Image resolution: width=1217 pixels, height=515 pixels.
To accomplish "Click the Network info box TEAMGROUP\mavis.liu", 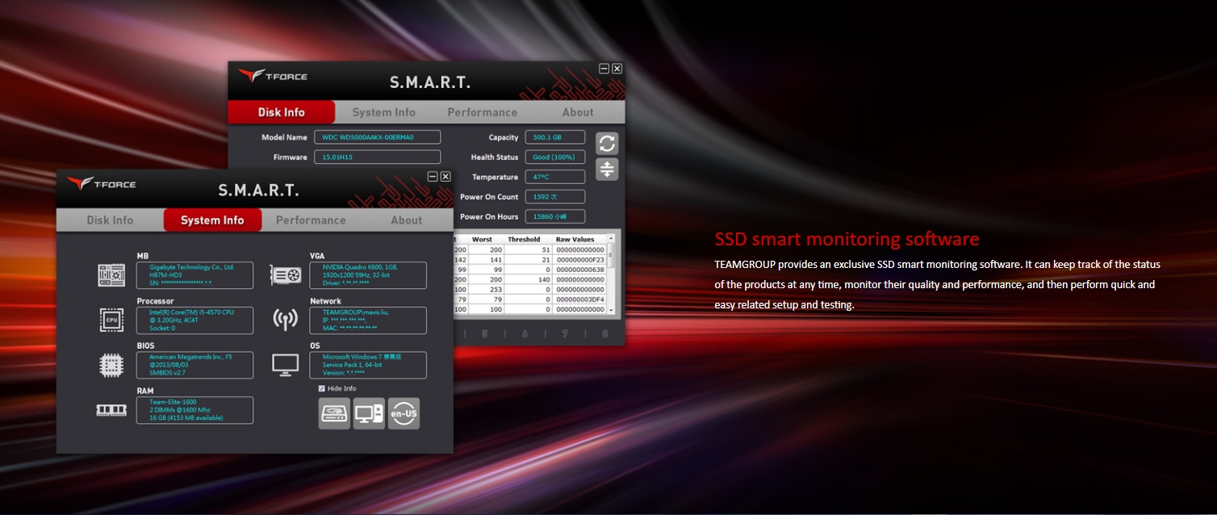I will pyautogui.click(x=369, y=320).
